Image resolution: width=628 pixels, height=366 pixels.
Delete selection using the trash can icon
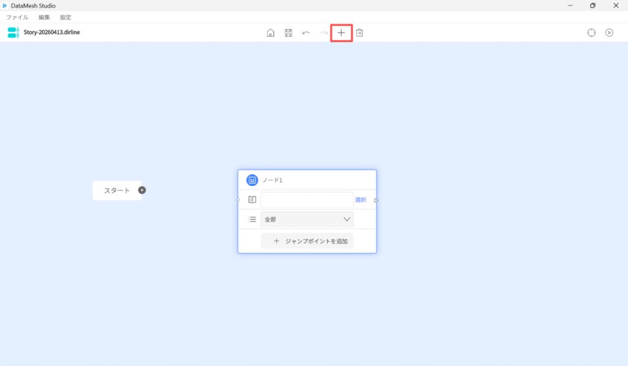click(x=359, y=32)
